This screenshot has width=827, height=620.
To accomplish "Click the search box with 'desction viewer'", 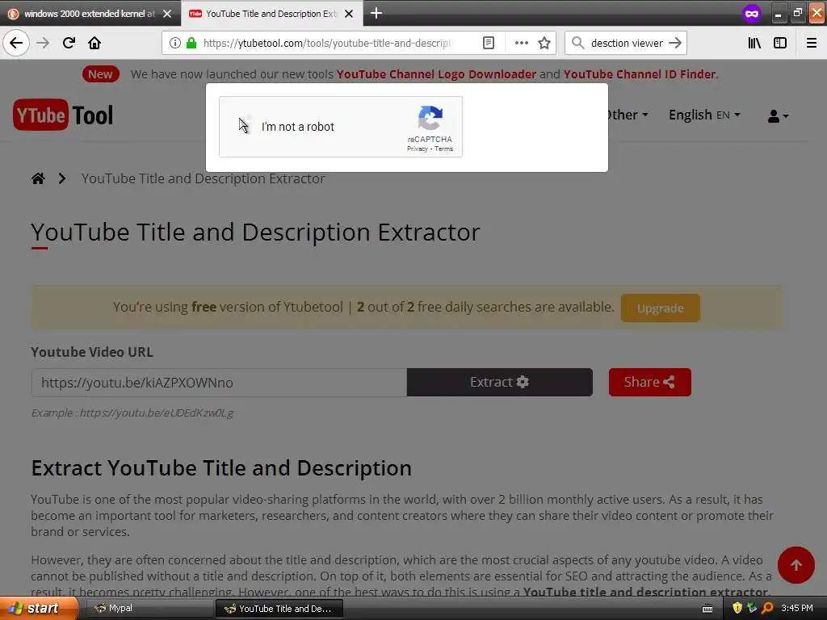I will pyautogui.click(x=626, y=43).
